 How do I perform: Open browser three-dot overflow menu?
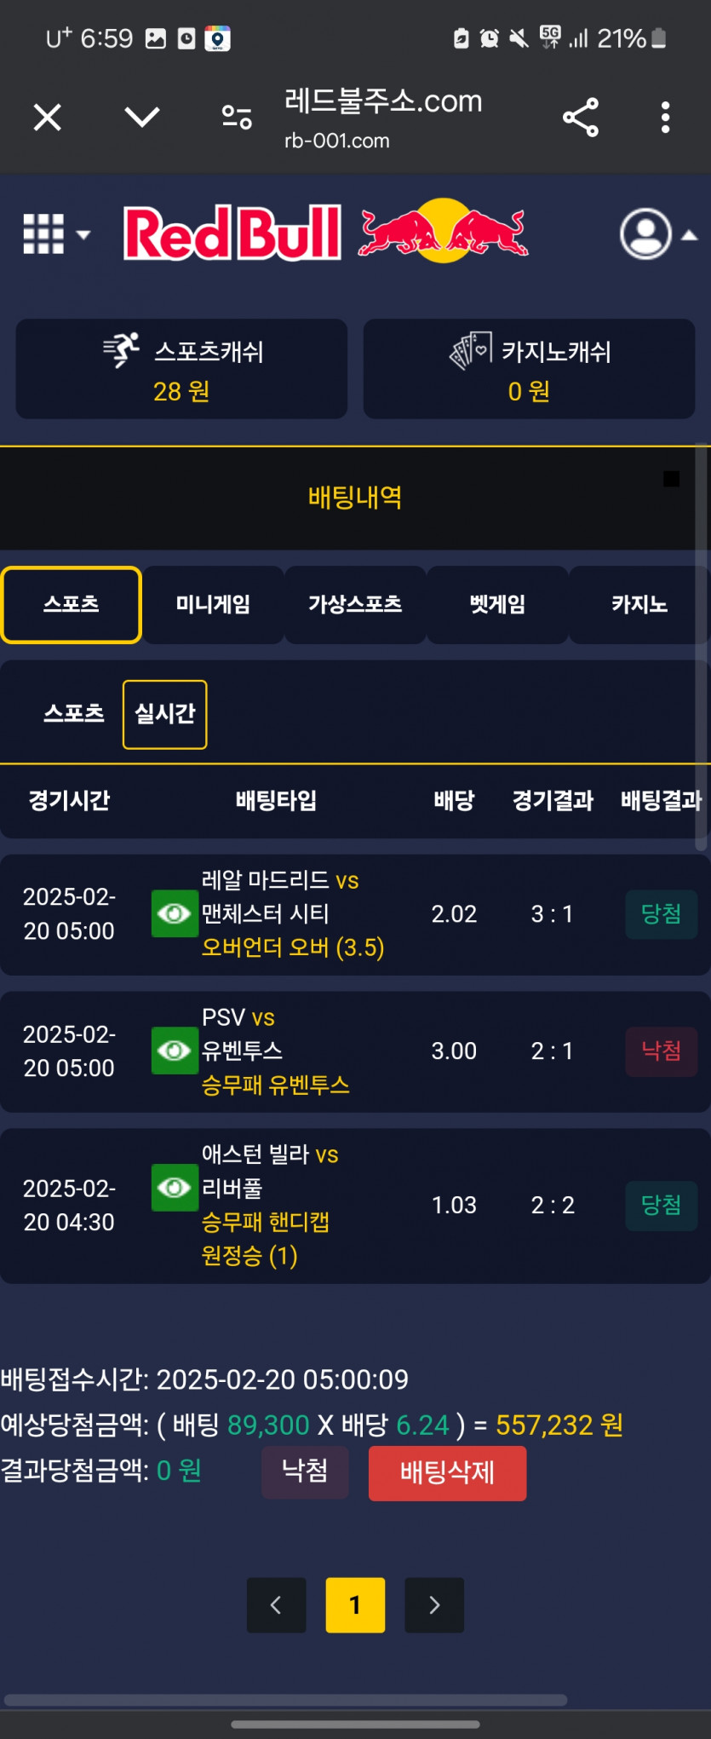click(x=665, y=118)
